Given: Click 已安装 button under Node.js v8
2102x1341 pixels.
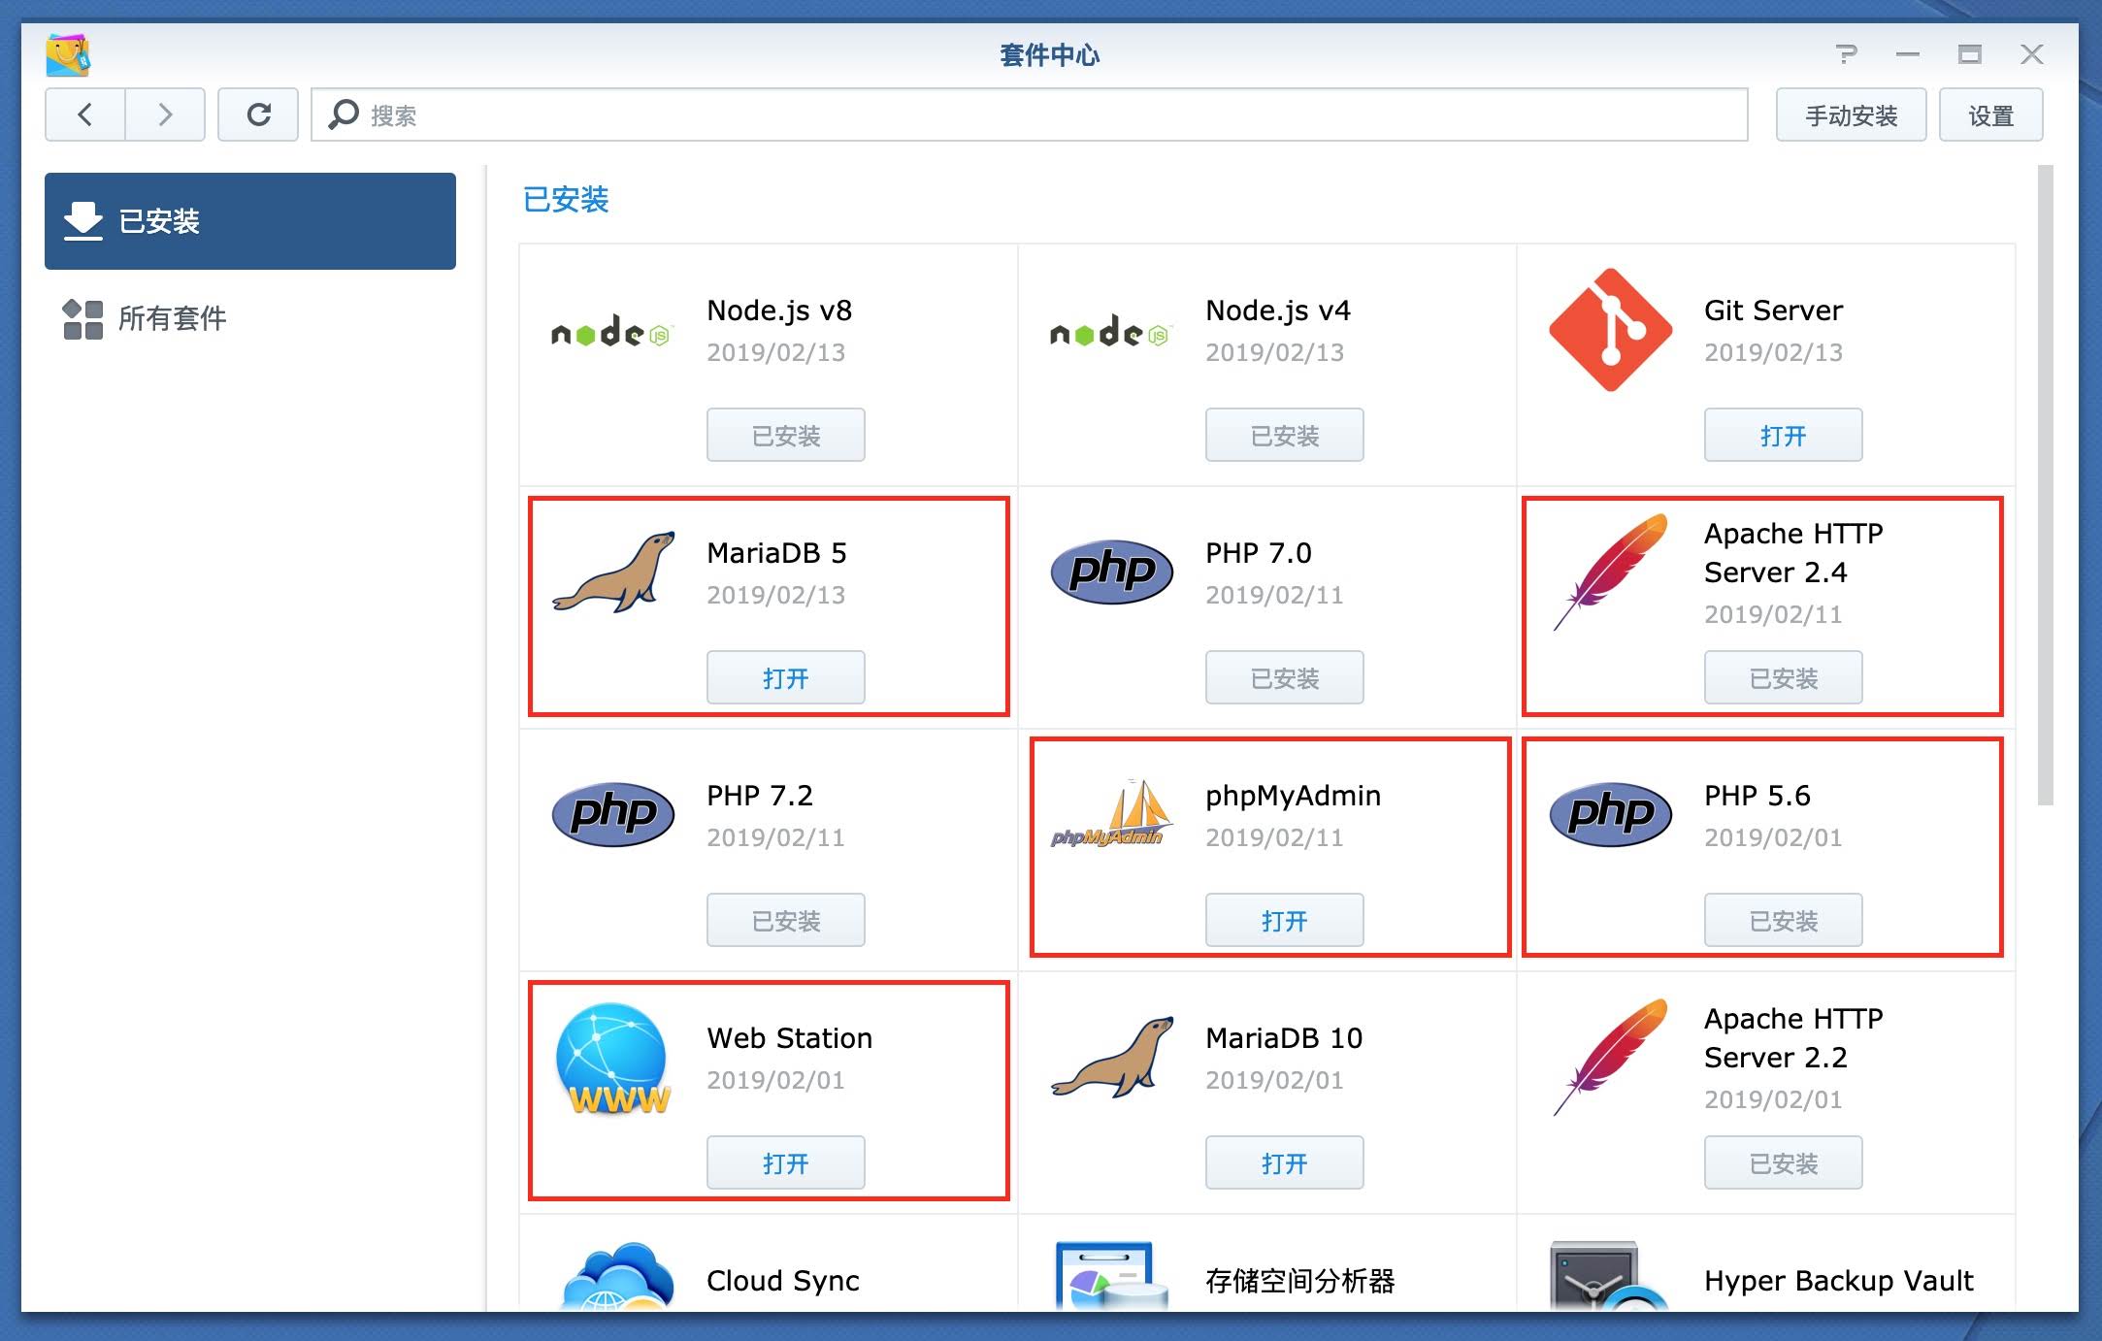Looking at the screenshot, I should [786, 435].
